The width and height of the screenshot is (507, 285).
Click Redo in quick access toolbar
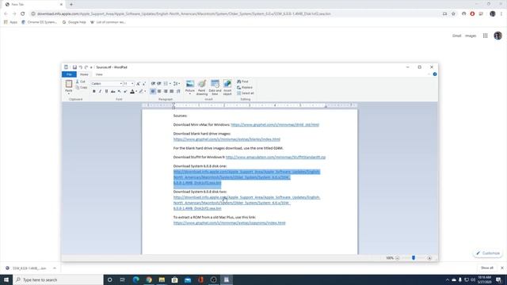tap(86, 67)
